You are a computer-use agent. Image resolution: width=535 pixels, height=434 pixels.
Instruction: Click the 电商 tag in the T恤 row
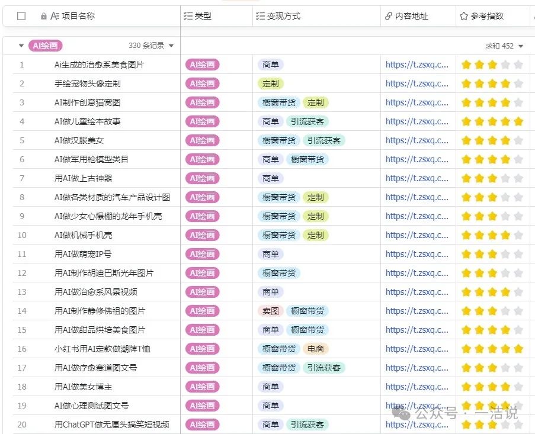[316, 349]
